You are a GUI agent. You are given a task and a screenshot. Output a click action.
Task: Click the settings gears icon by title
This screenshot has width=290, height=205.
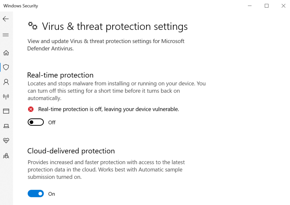point(33,26)
